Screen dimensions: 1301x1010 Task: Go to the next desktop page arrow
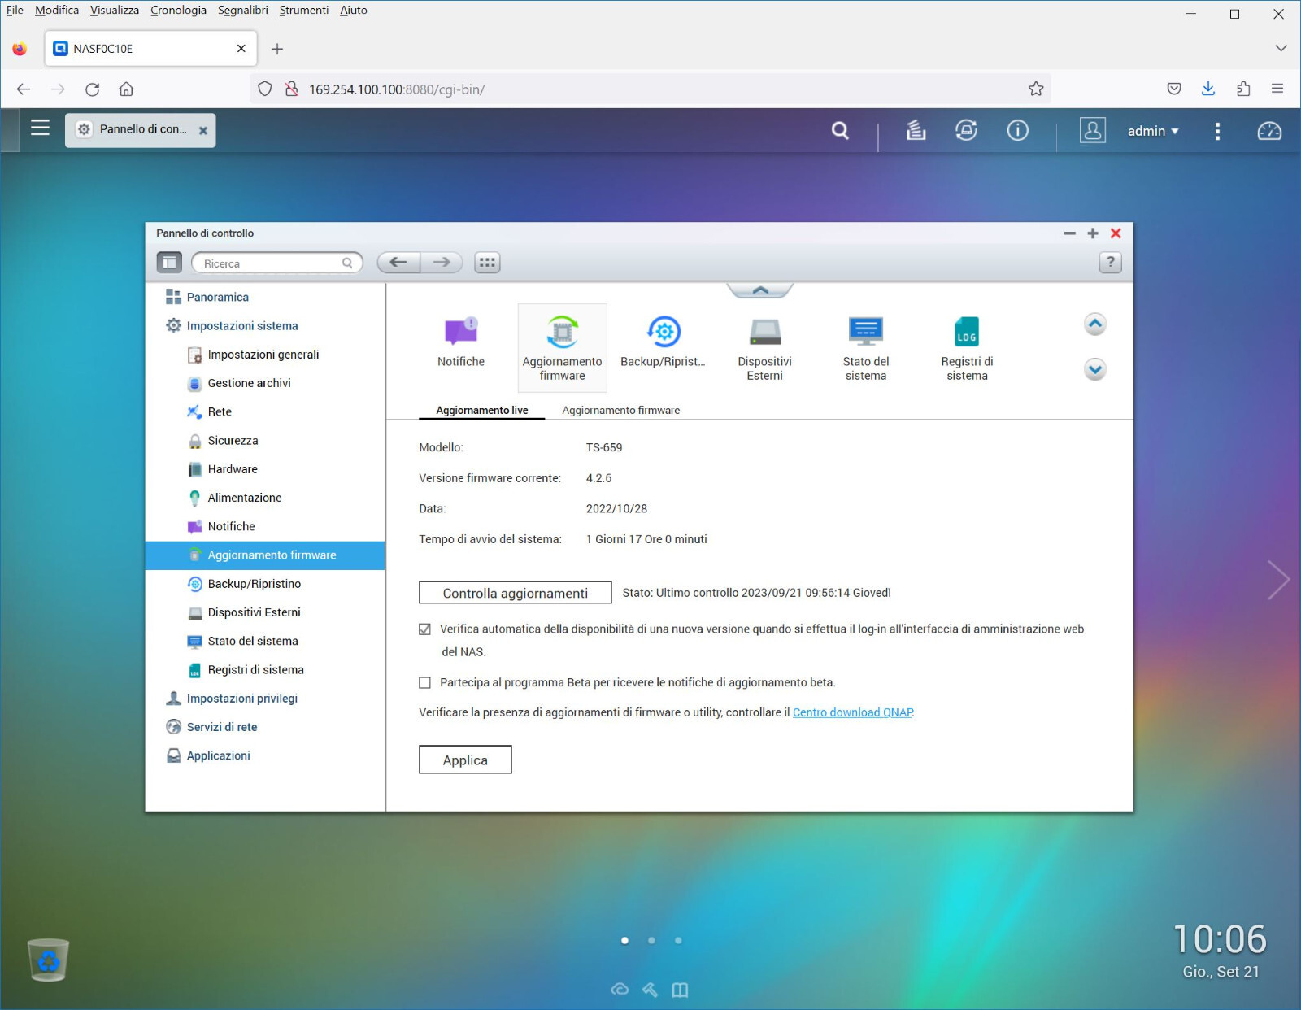click(1278, 580)
